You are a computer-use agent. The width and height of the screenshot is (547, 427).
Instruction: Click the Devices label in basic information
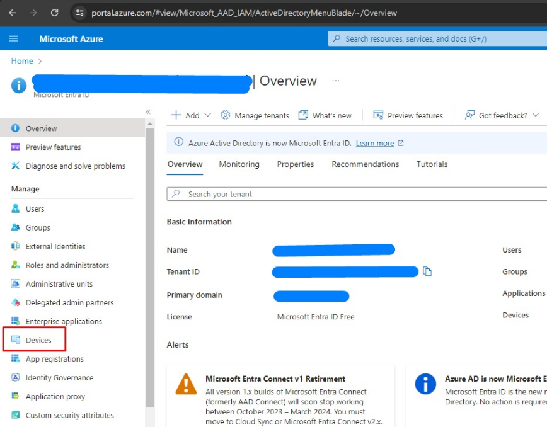click(x=515, y=315)
